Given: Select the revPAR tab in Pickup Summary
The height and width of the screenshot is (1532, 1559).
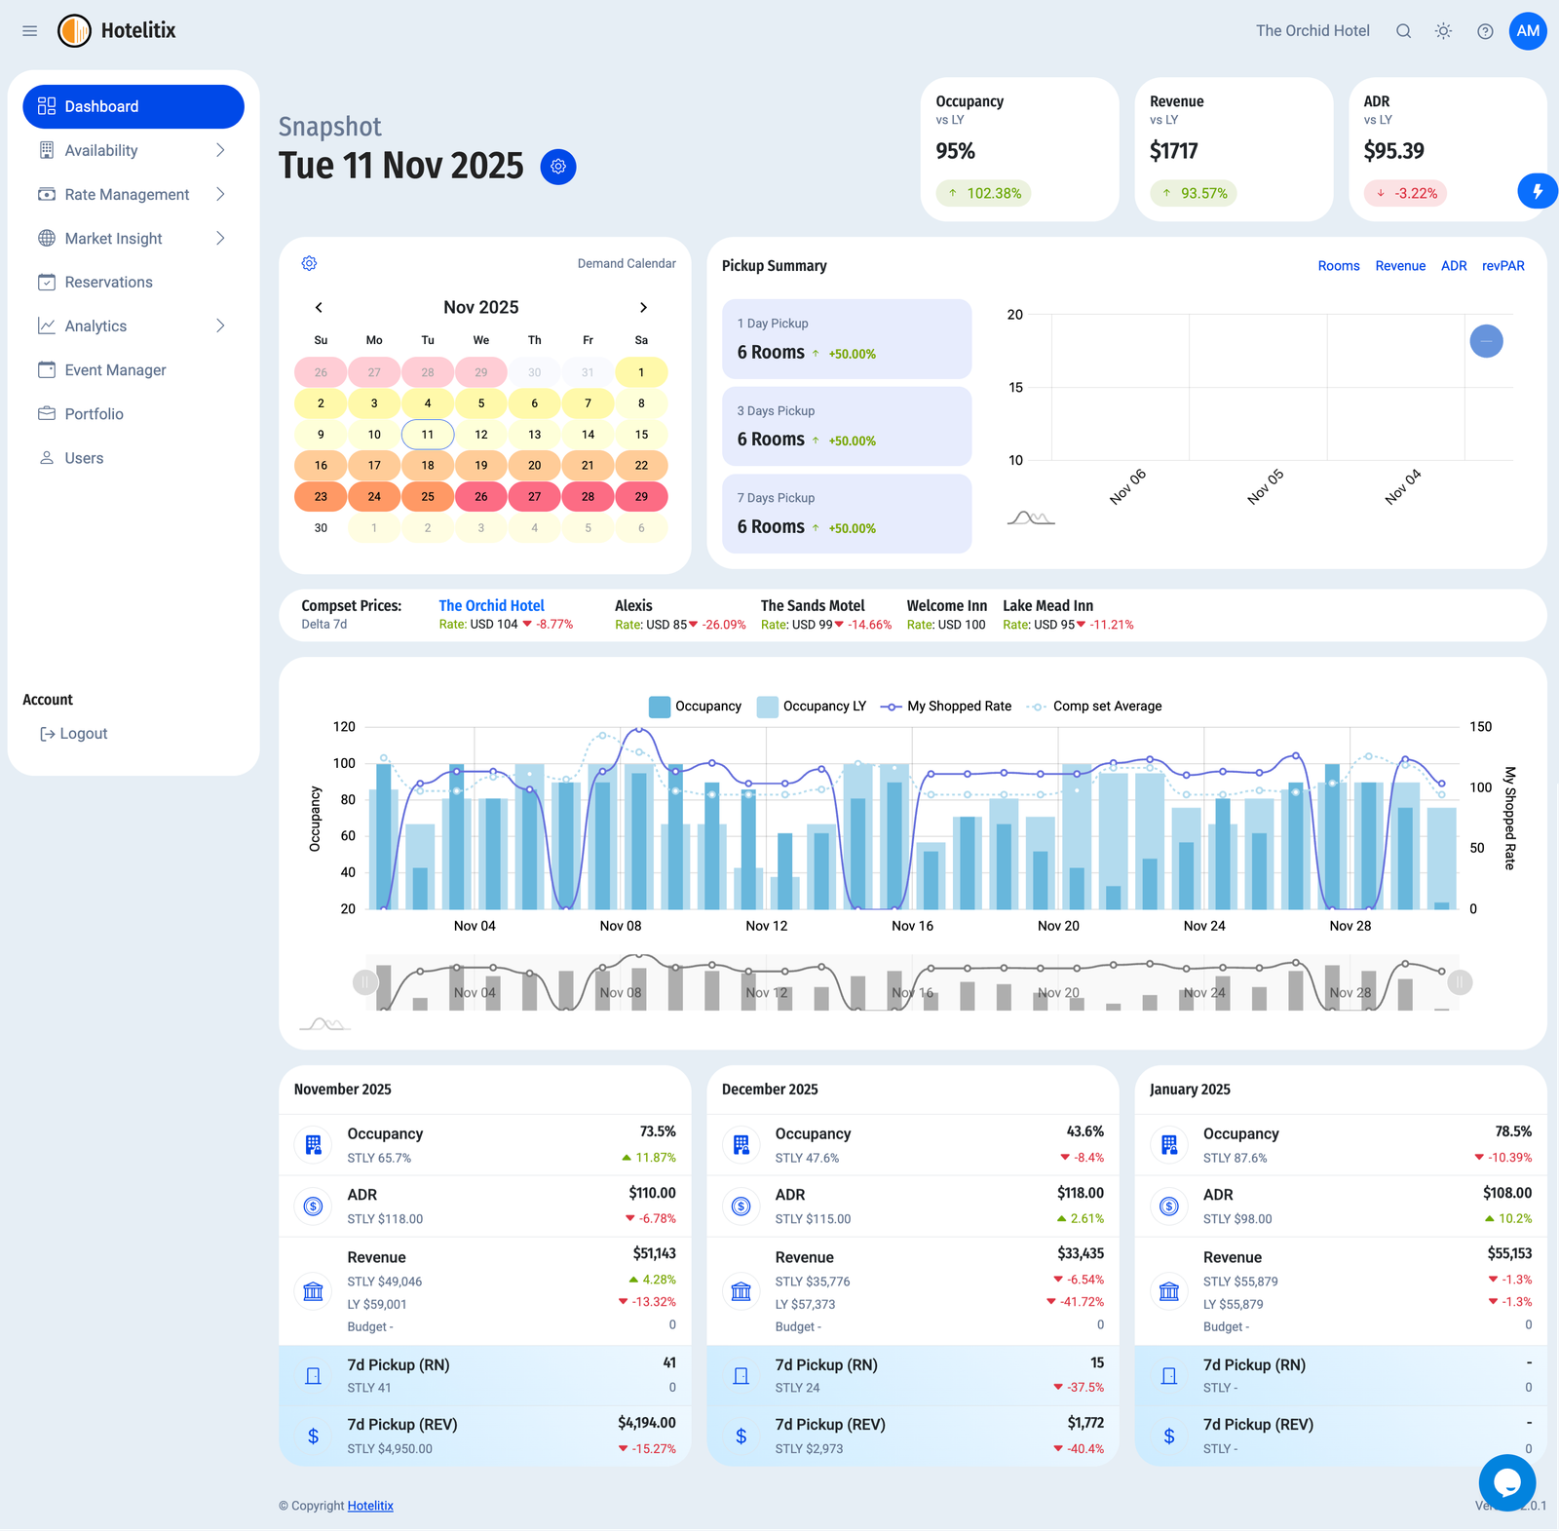Looking at the screenshot, I should (1502, 266).
